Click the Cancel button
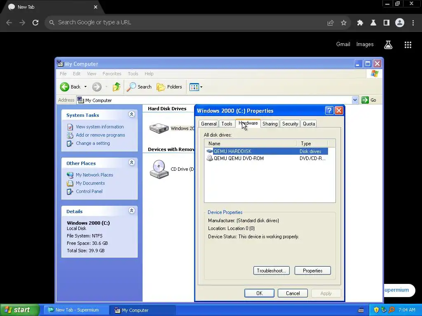Image resolution: width=422 pixels, height=316 pixels. [x=293, y=293]
